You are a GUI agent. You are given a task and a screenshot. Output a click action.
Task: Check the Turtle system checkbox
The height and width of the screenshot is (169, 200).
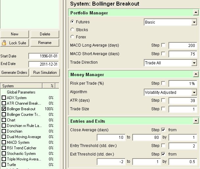point(4,164)
